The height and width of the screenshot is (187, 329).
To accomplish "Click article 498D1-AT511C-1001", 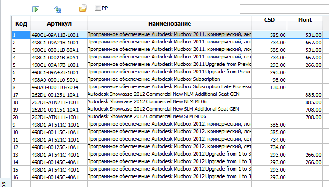I will tap(55, 125).
